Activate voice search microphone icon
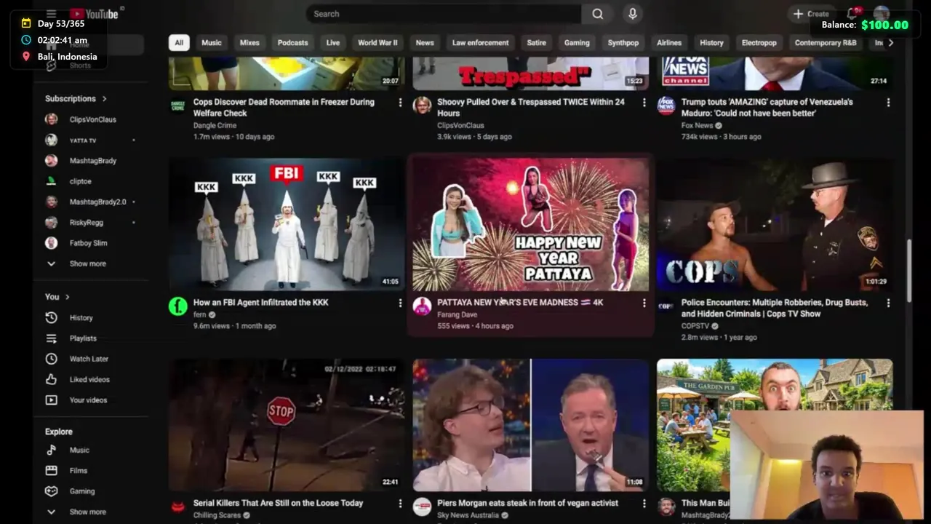Image resolution: width=931 pixels, height=524 pixels. pos(632,14)
